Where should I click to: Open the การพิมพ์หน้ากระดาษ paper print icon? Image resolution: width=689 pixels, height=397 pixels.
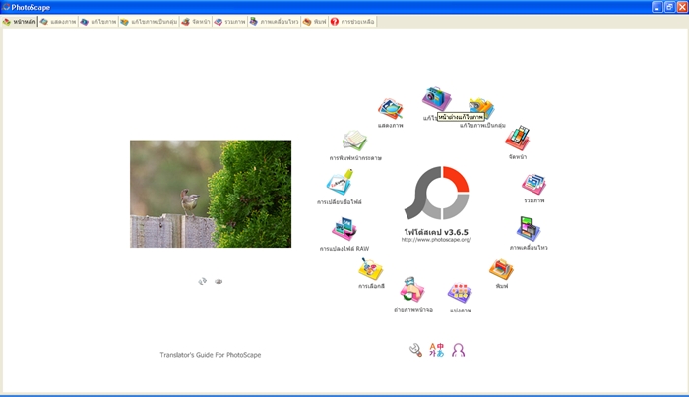click(x=354, y=141)
